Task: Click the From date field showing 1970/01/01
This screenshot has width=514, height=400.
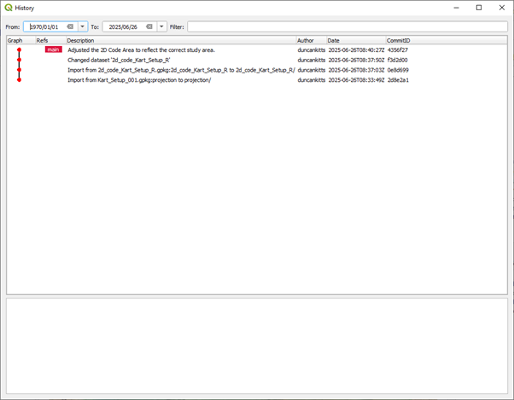Action: pyautogui.click(x=46, y=26)
